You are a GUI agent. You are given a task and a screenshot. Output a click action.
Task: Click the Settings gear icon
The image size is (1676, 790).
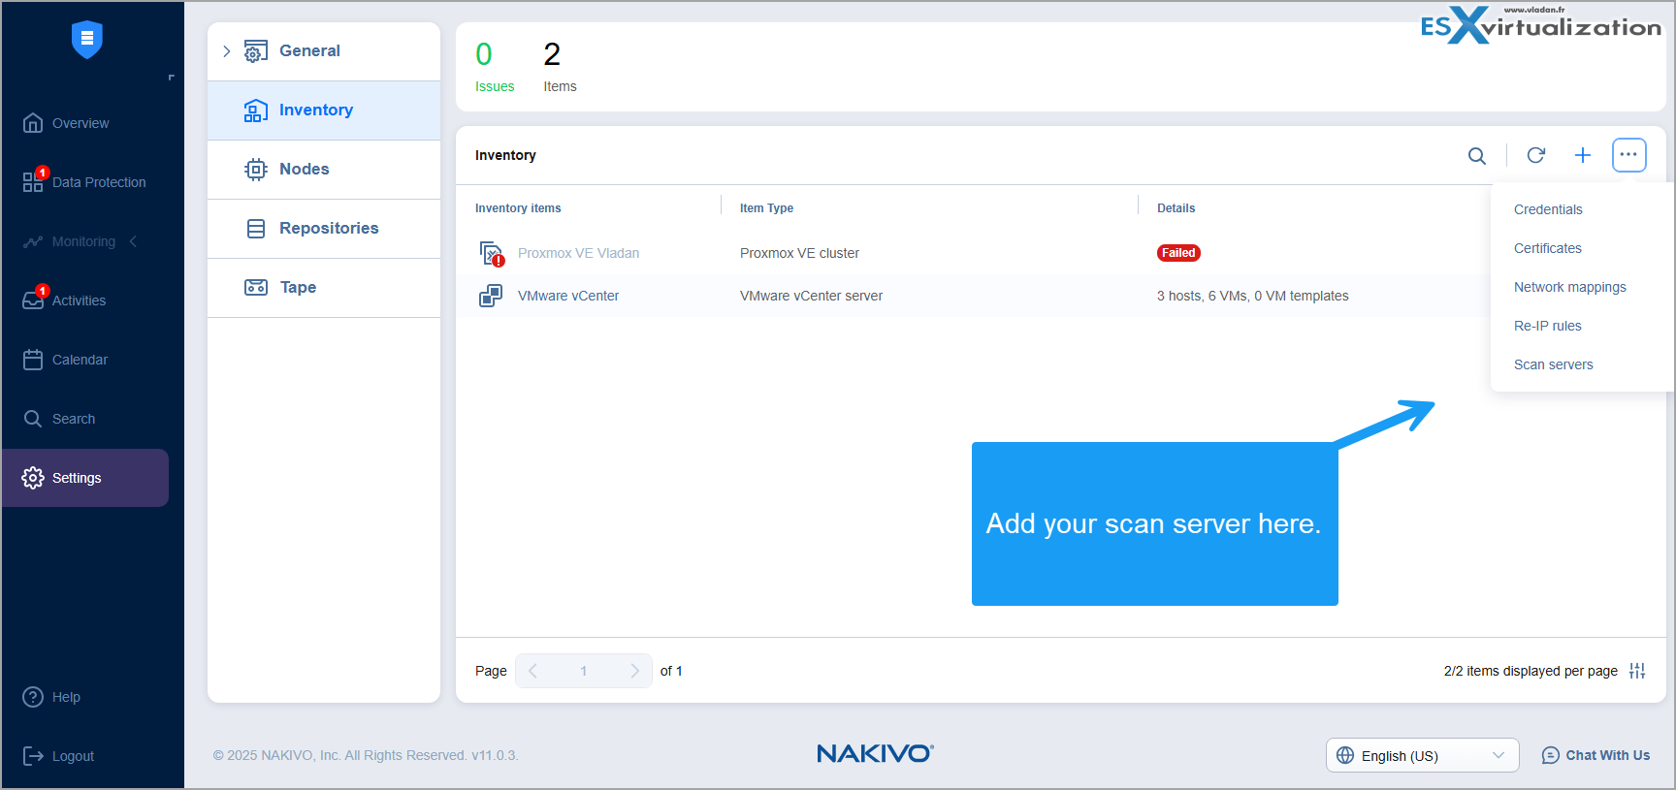point(33,478)
